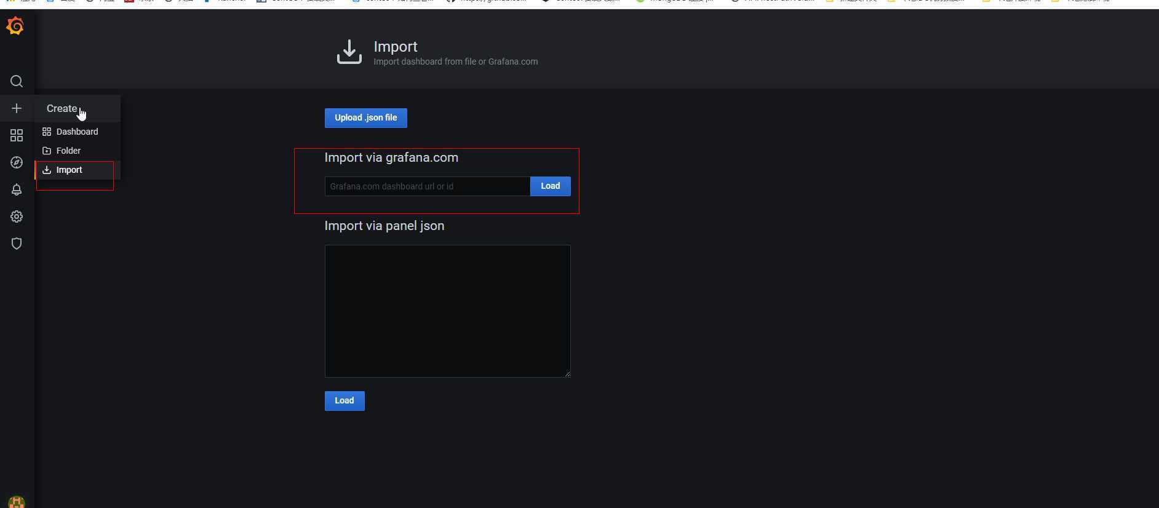
Task: Click the Import page title text
Action: pyautogui.click(x=396, y=47)
